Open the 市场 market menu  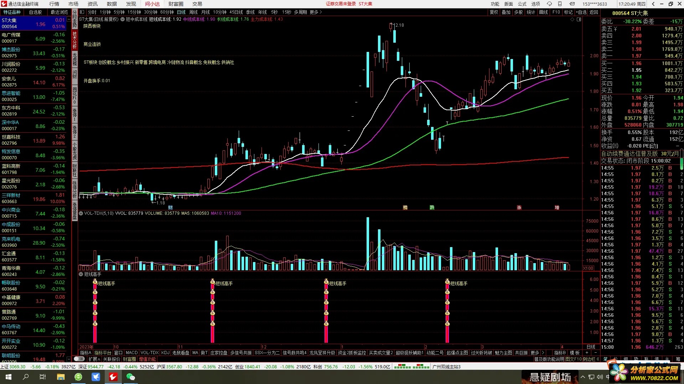(73, 4)
